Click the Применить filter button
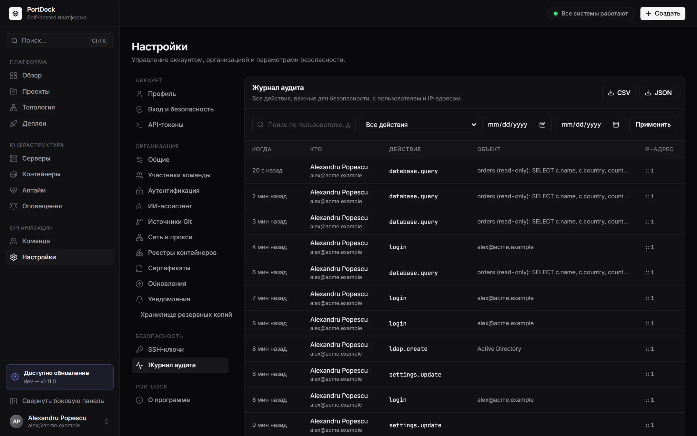 pyautogui.click(x=653, y=124)
